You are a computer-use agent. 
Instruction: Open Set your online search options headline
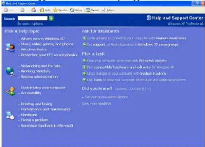point(107,97)
